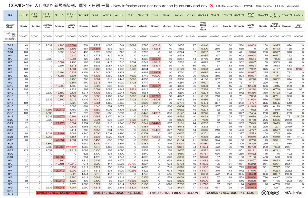
Task: Click the population value 0.04937
Action: tap(23, 36)
